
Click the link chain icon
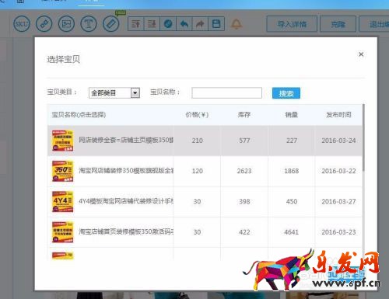coord(44,24)
